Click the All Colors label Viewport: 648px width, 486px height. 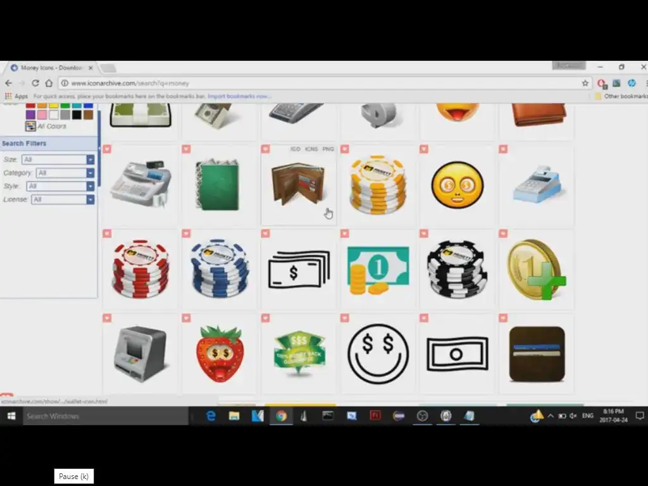tap(52, 127)
